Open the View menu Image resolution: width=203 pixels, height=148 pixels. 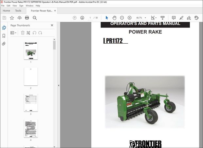click(x=15, y=6)
